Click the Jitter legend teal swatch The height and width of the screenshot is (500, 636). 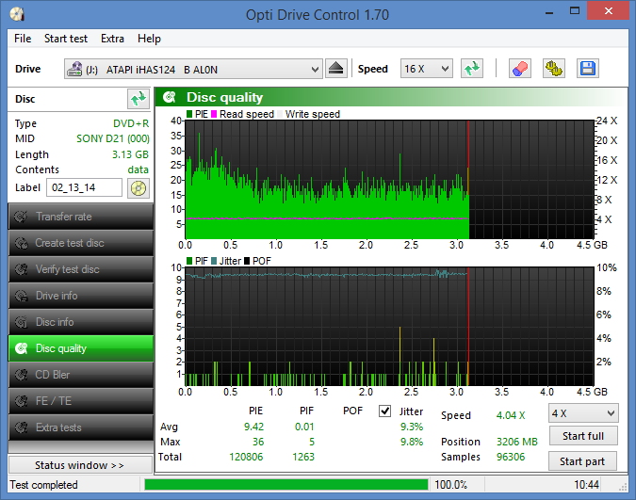pyautogui.click(x=214, y=261)
